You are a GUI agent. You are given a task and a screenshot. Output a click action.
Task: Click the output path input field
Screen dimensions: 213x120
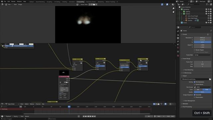[x=195, y=79]
